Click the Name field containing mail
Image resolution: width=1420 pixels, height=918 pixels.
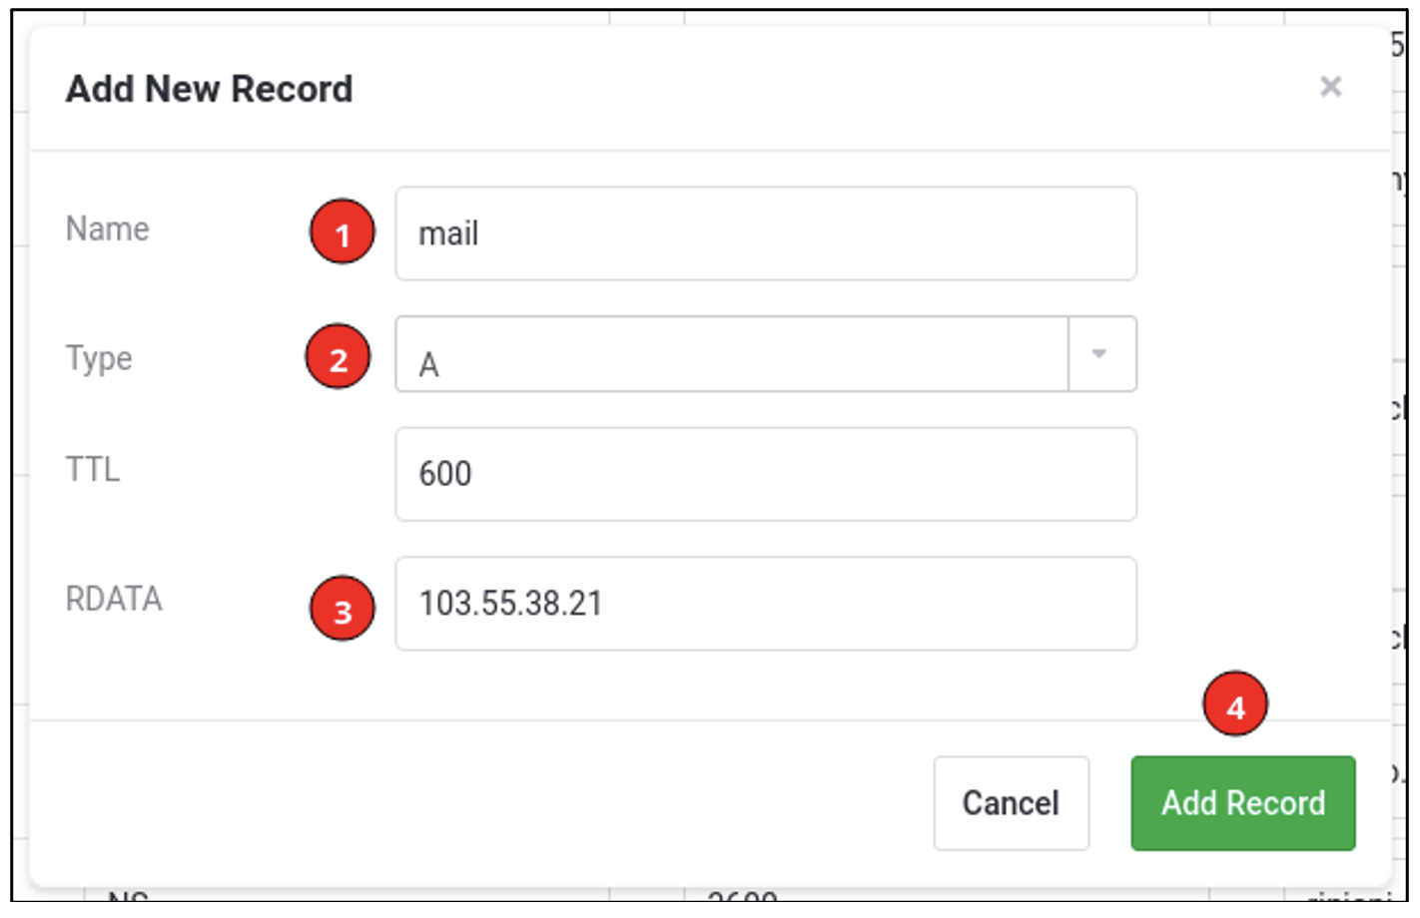coord(765,232)
